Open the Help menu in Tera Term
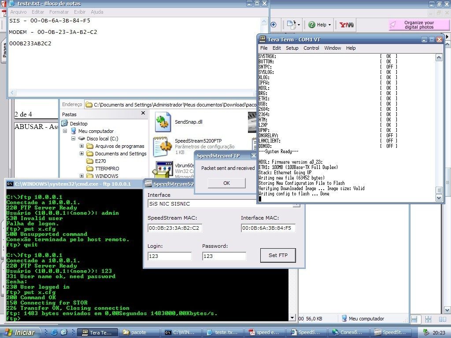This screenshot has width=451, height=338. 351,48
